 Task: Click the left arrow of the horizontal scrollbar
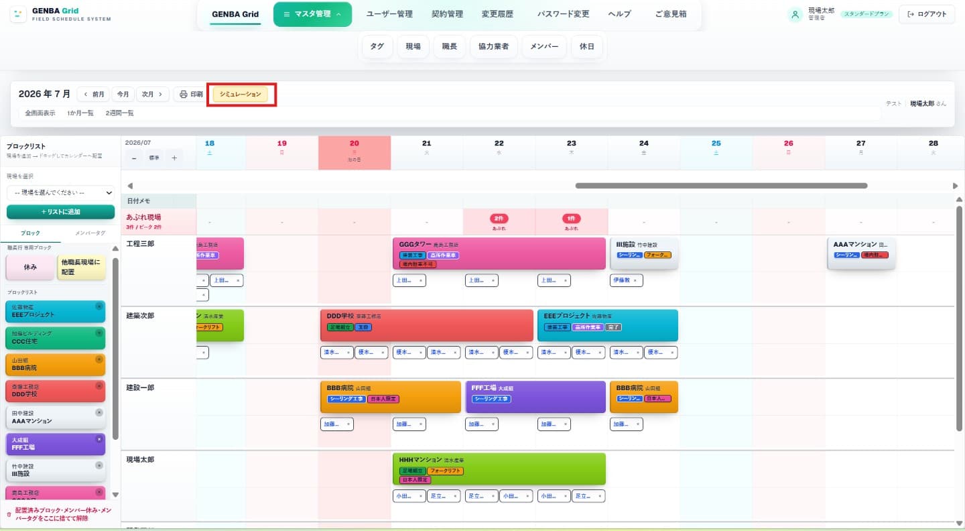click(x=130, y=186)
